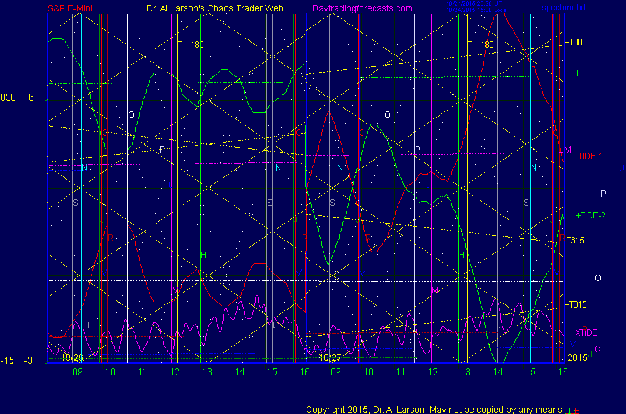Viewport: 626px width, 414px height.
Task: Click the 10/26 date marker
Action: click(x=72, y=358)
